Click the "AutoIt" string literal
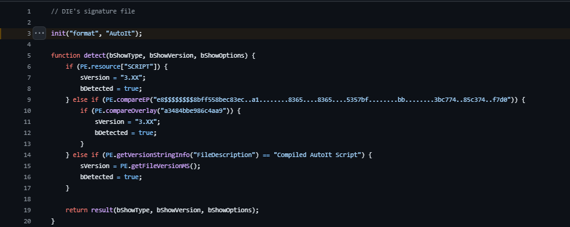 tap(121, 33)
